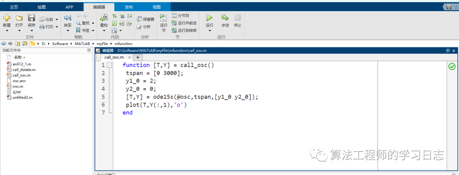Expand the Find (查找) dropdown
Screen dimensions: 459x175
point(93,23)
